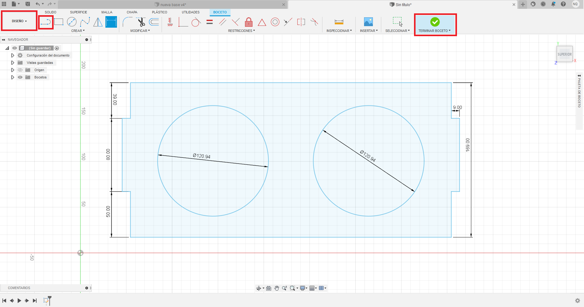This screenshot has width=584, height=307.
Task: Apply the Concentric constraint
Action: pos(275,22)
